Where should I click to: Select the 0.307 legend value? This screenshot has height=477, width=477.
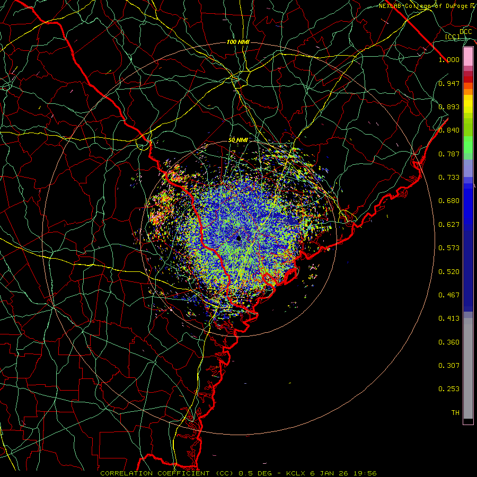click(449, 366)
